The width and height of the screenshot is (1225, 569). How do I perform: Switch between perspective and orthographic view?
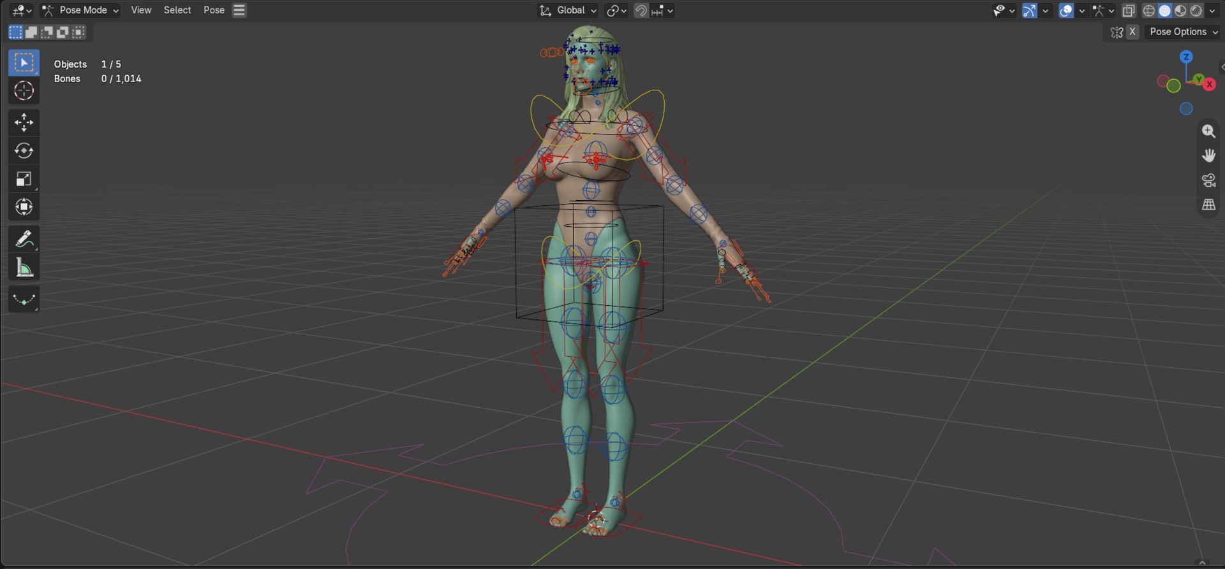[1208, 205]
